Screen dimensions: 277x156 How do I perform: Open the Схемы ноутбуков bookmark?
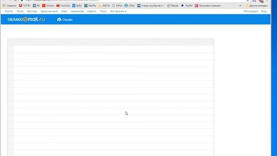pos(150,6)
